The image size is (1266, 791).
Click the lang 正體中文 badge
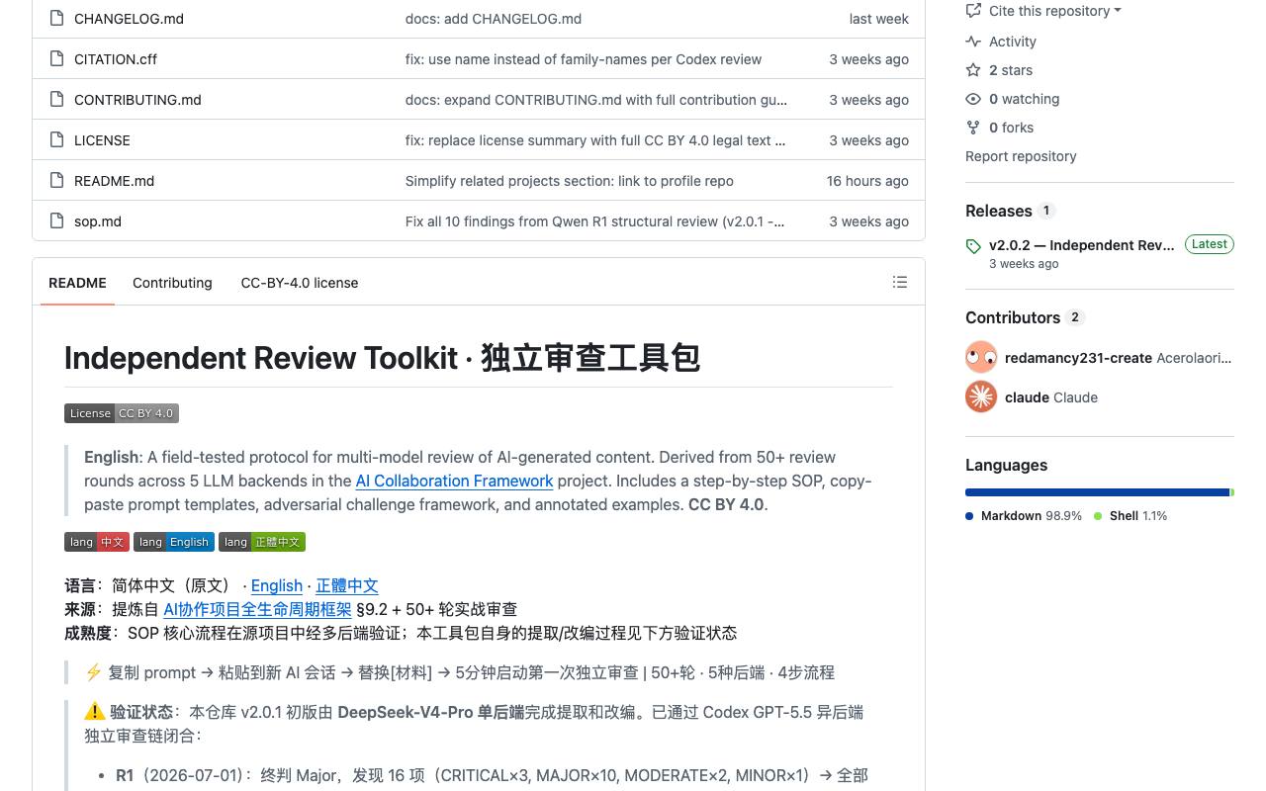262,542
